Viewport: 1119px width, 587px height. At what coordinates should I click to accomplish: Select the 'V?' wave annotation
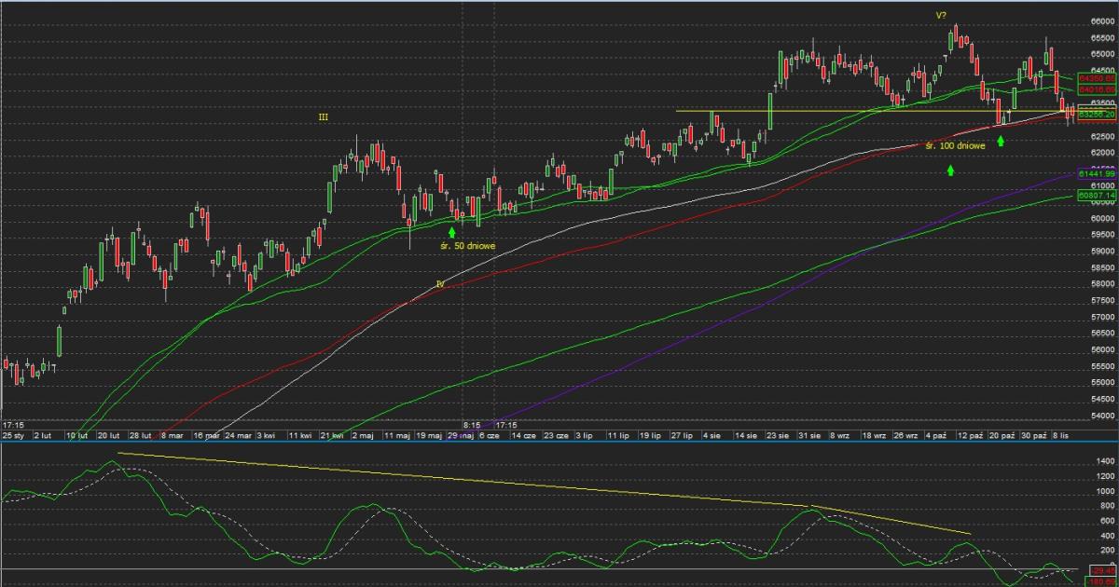tap(943, 16)
